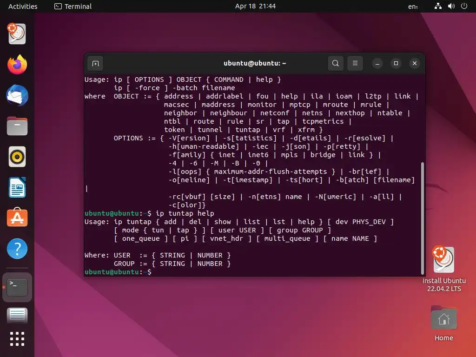
Task: Click '-N[umeric]' option text
Action: tap(336, 197)
